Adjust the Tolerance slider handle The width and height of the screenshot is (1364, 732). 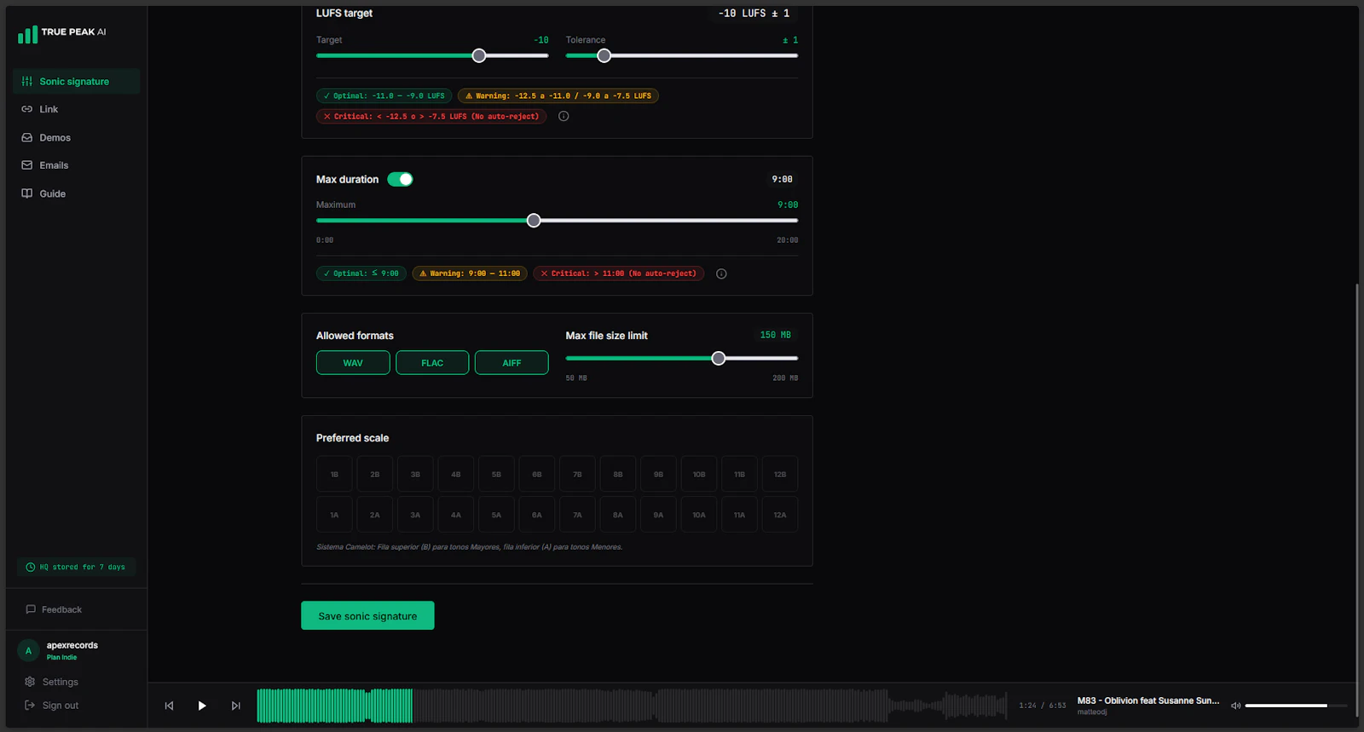(604, 55)
